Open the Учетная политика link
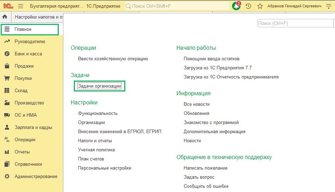Image resolution: width=335 pixels, height=192 pixels. pyautogui.click(x=96, y=150)
